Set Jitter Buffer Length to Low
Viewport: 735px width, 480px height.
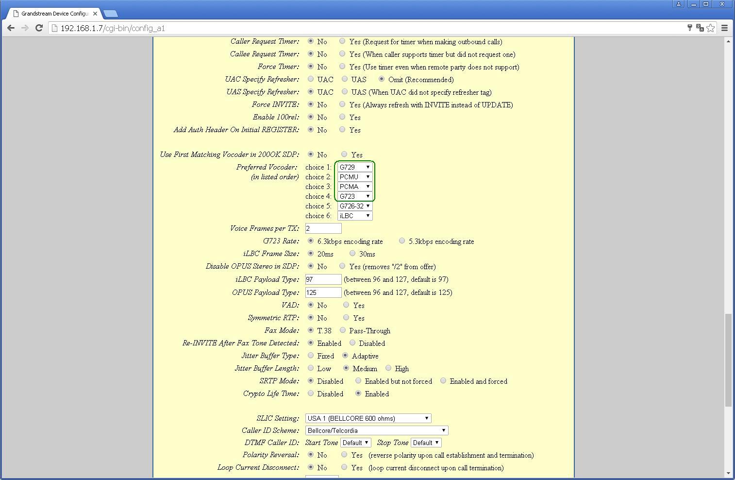click(x=311, y=368)
